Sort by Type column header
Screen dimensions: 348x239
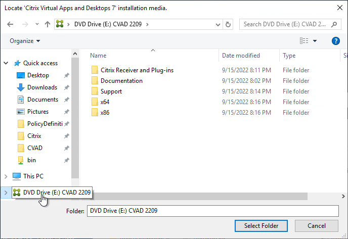[x=289, y=56]
